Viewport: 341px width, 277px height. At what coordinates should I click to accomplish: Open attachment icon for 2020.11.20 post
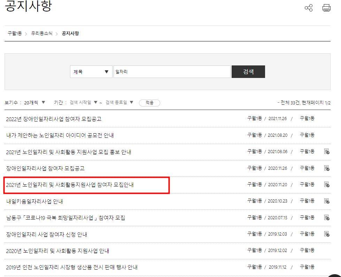327,184
